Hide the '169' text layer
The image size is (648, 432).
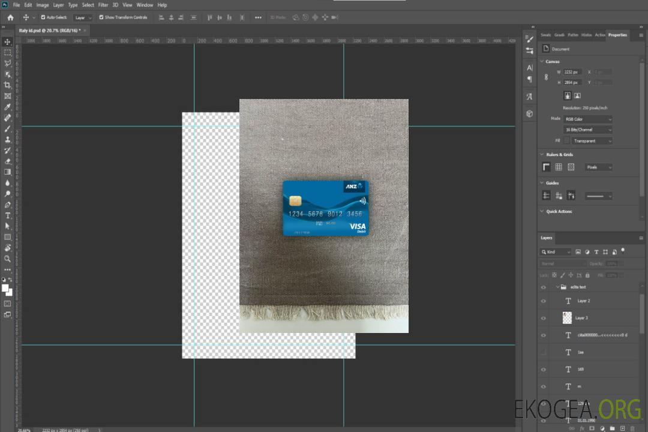[544, 370]
